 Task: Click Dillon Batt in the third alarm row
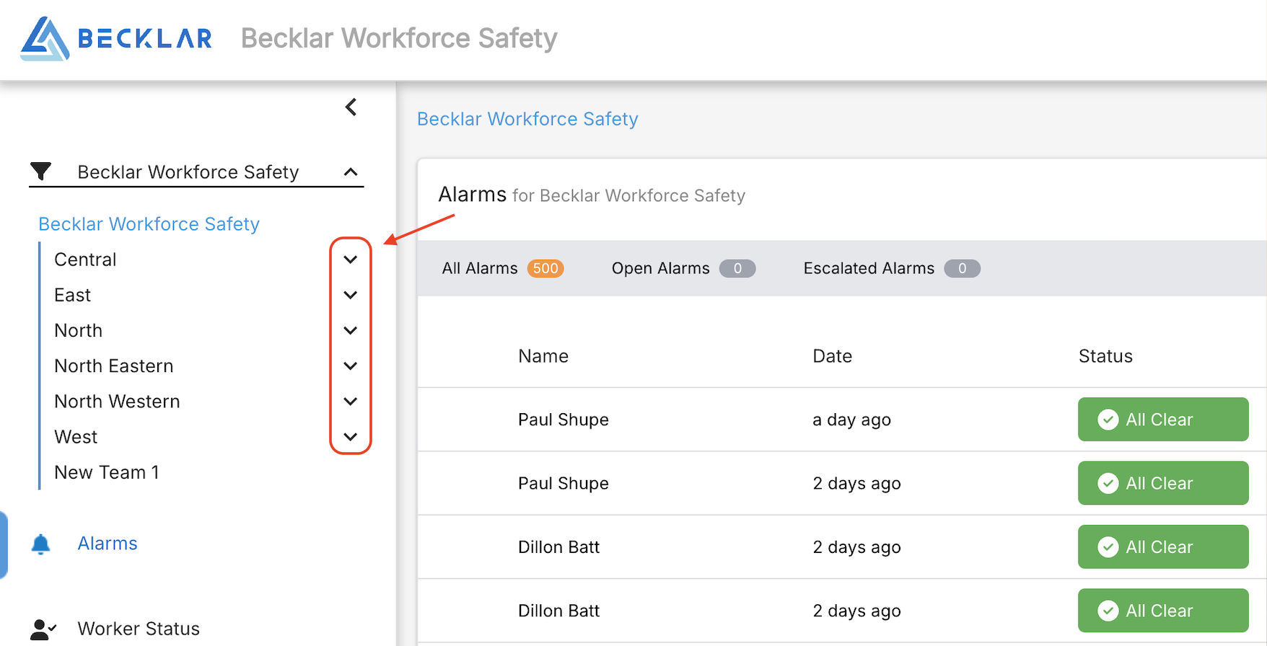(x=558, y=547)
